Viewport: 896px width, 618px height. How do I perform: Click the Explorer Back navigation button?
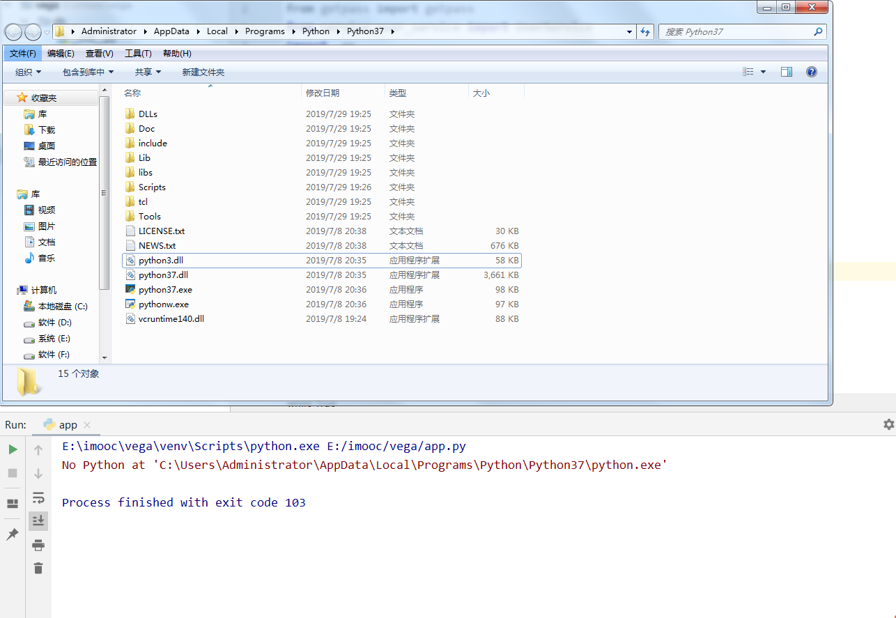tap(13, 32)
